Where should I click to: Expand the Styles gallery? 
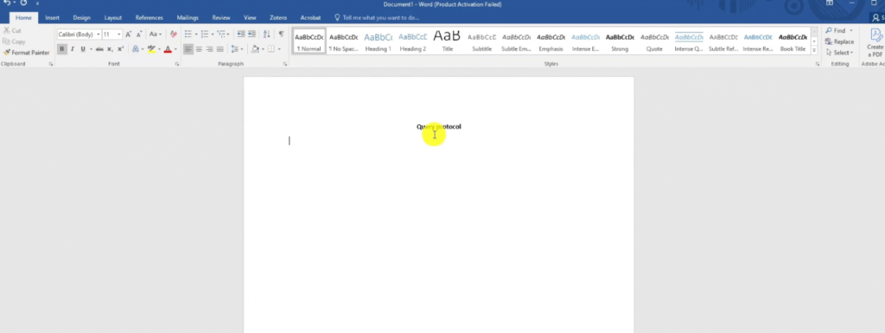click(x=814, y=50)
